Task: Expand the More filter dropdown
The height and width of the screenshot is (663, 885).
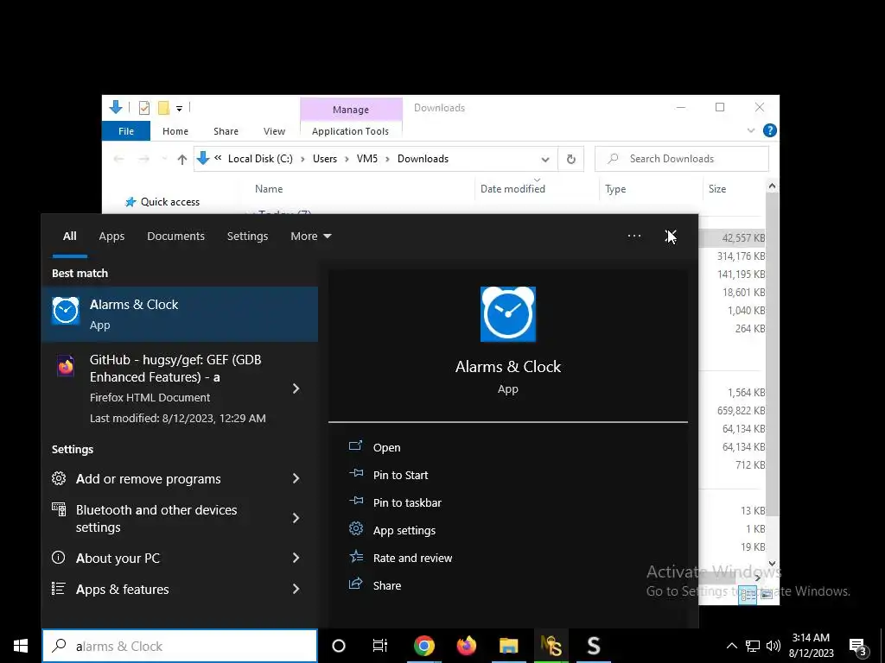Action: (x=310, y=237)
